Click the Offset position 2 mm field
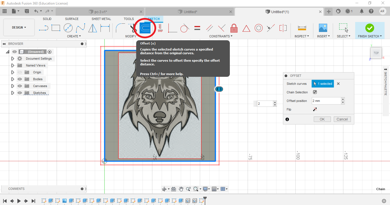Viewport: 390px width, 205px height. point(326,101)
